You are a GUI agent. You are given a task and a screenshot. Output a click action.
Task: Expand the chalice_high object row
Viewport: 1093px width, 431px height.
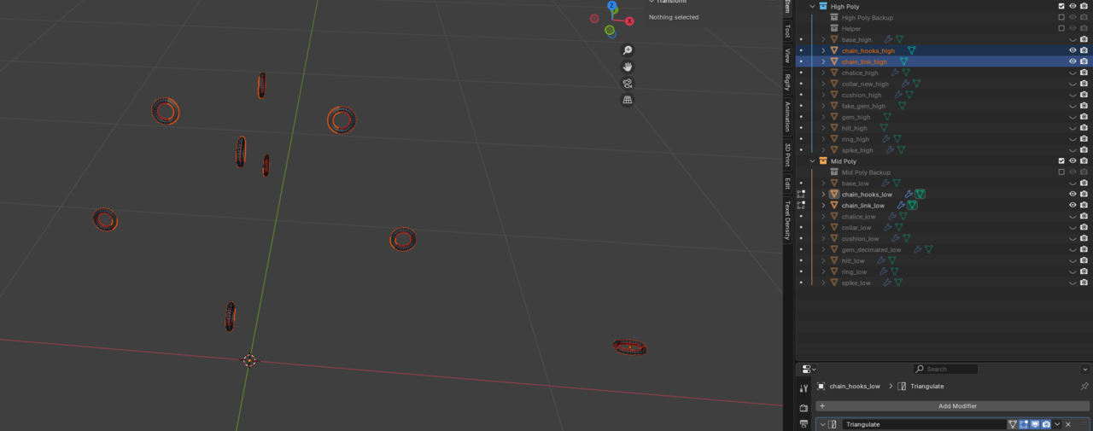coord(824,73)
